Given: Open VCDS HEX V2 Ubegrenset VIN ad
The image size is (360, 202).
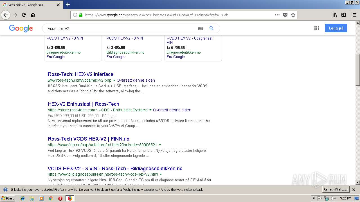Looking at the screenshot, I should [x=190, y=40].
